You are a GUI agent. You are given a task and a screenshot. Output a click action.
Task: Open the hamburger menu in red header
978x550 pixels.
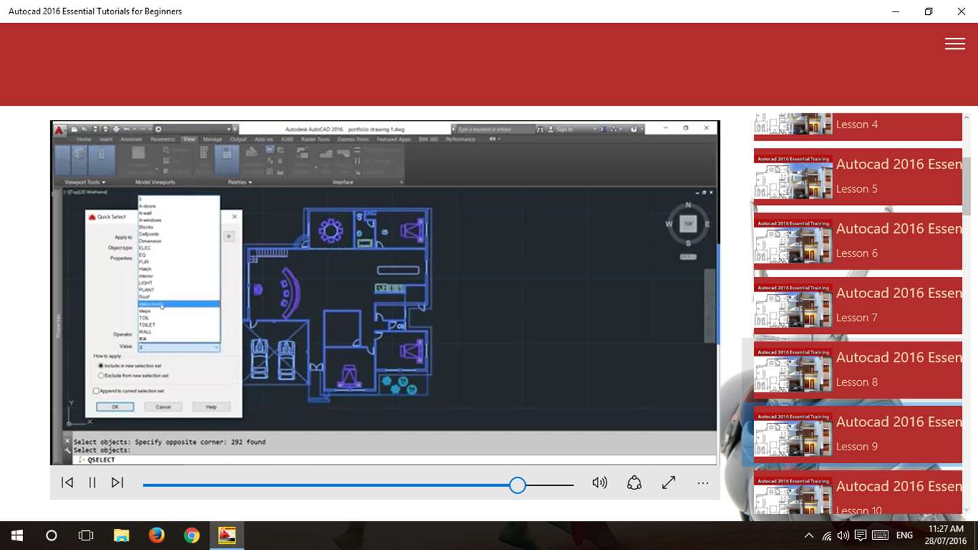point(955,43)
